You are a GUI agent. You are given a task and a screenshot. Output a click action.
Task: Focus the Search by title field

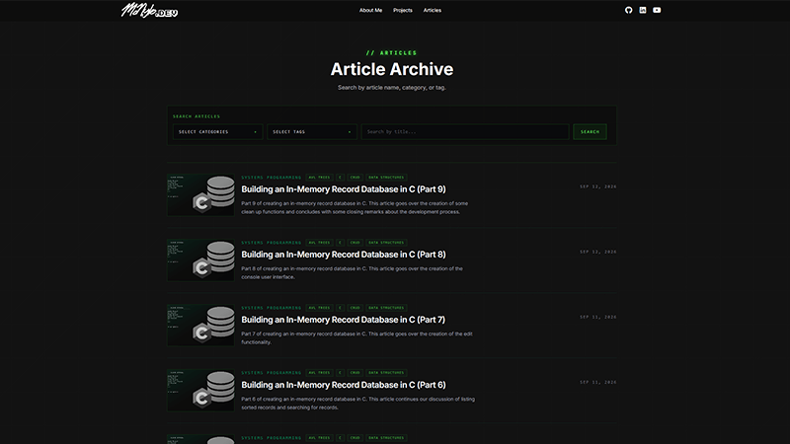pos(465,132)
